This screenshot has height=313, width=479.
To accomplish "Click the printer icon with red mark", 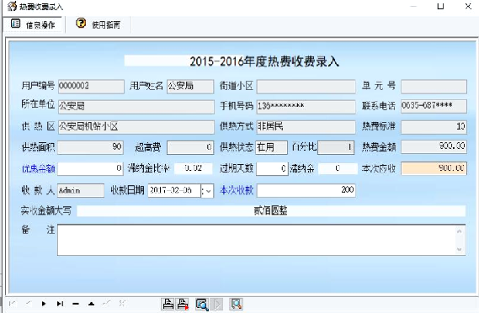I will pos(183,304).
